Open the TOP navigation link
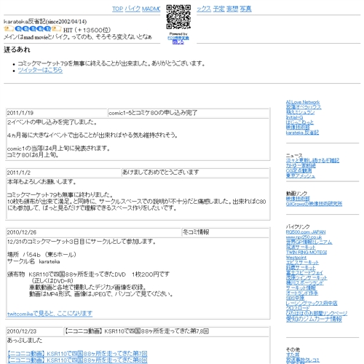The height and width of the screenshot is (364, 364). 118,9
